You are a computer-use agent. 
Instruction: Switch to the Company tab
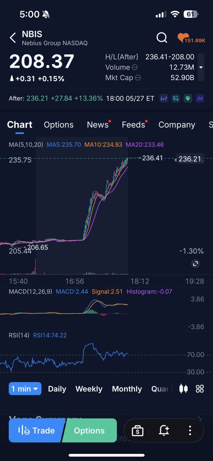pyautogui.click(x=177, y=125)
